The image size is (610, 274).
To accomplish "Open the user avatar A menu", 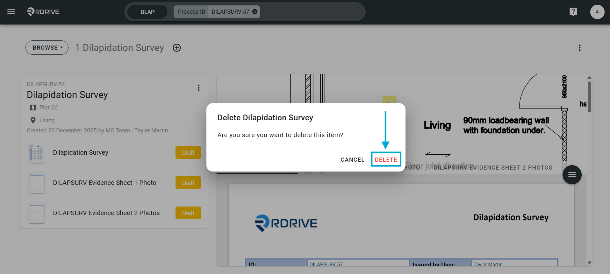I will [597, 12].
